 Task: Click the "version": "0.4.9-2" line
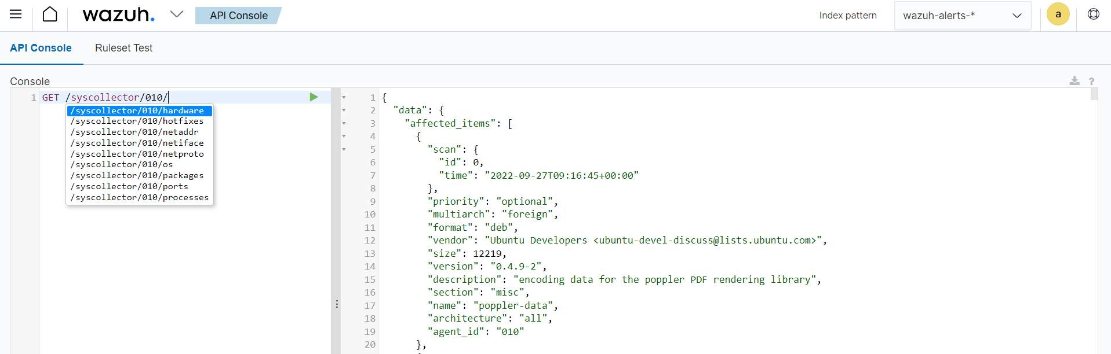(x=487, y=266)
